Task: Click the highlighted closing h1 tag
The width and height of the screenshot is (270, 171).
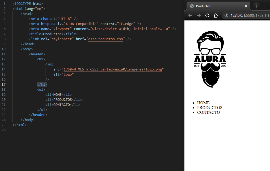Action: 42,85
